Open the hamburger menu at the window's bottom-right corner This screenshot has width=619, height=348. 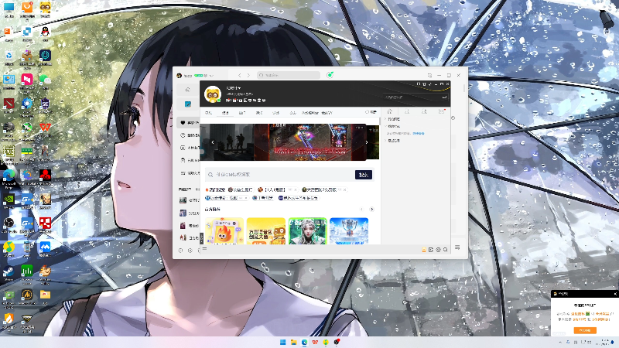[x=457, y=247]
